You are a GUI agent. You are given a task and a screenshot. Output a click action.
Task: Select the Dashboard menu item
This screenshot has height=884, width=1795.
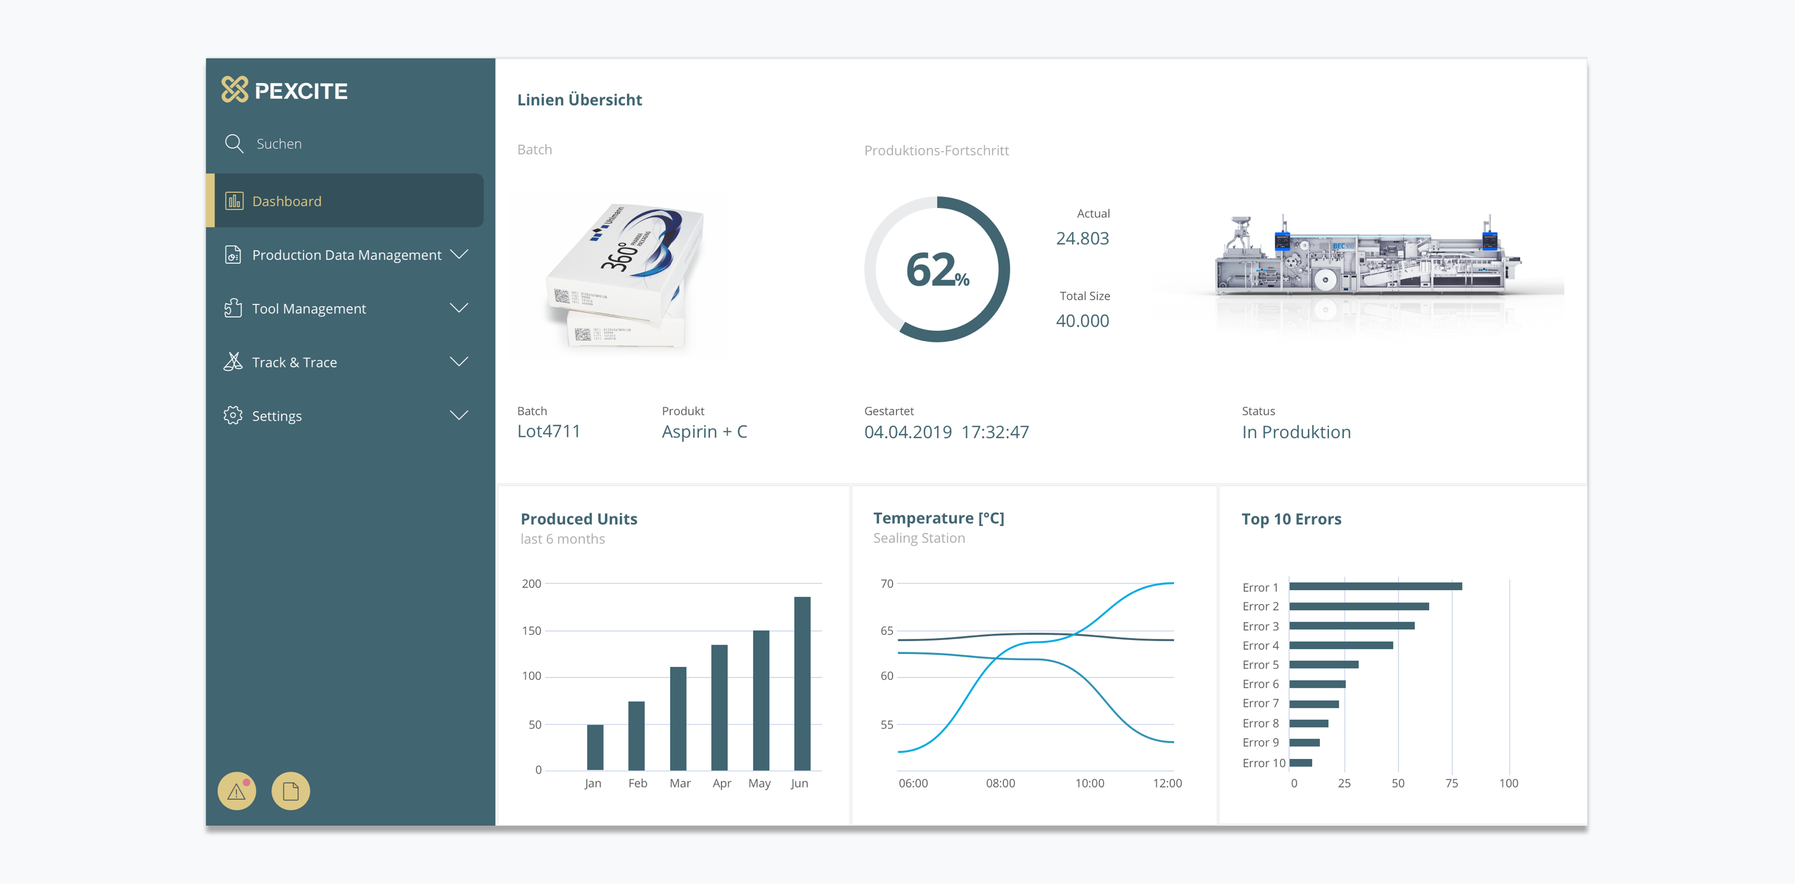click(x=287, y=201)
